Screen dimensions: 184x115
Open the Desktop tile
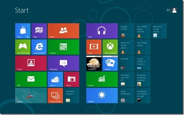point(31,95)
